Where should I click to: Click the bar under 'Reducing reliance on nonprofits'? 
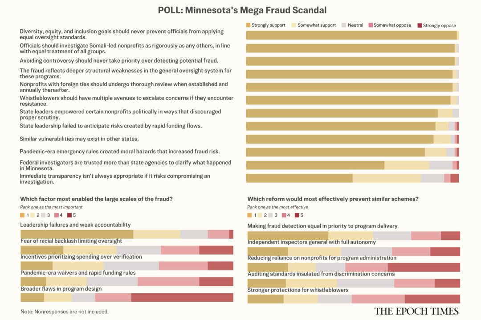point(353,267)
